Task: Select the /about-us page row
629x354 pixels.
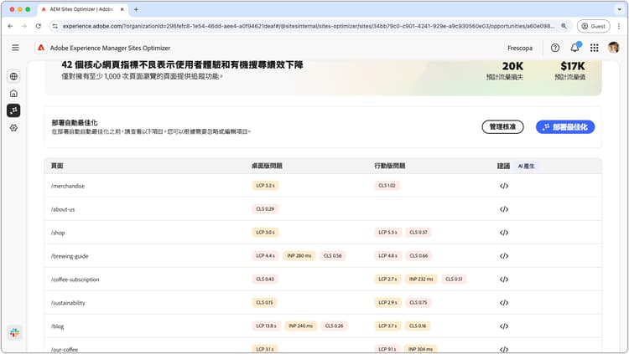Action: [x=323, y=209]
